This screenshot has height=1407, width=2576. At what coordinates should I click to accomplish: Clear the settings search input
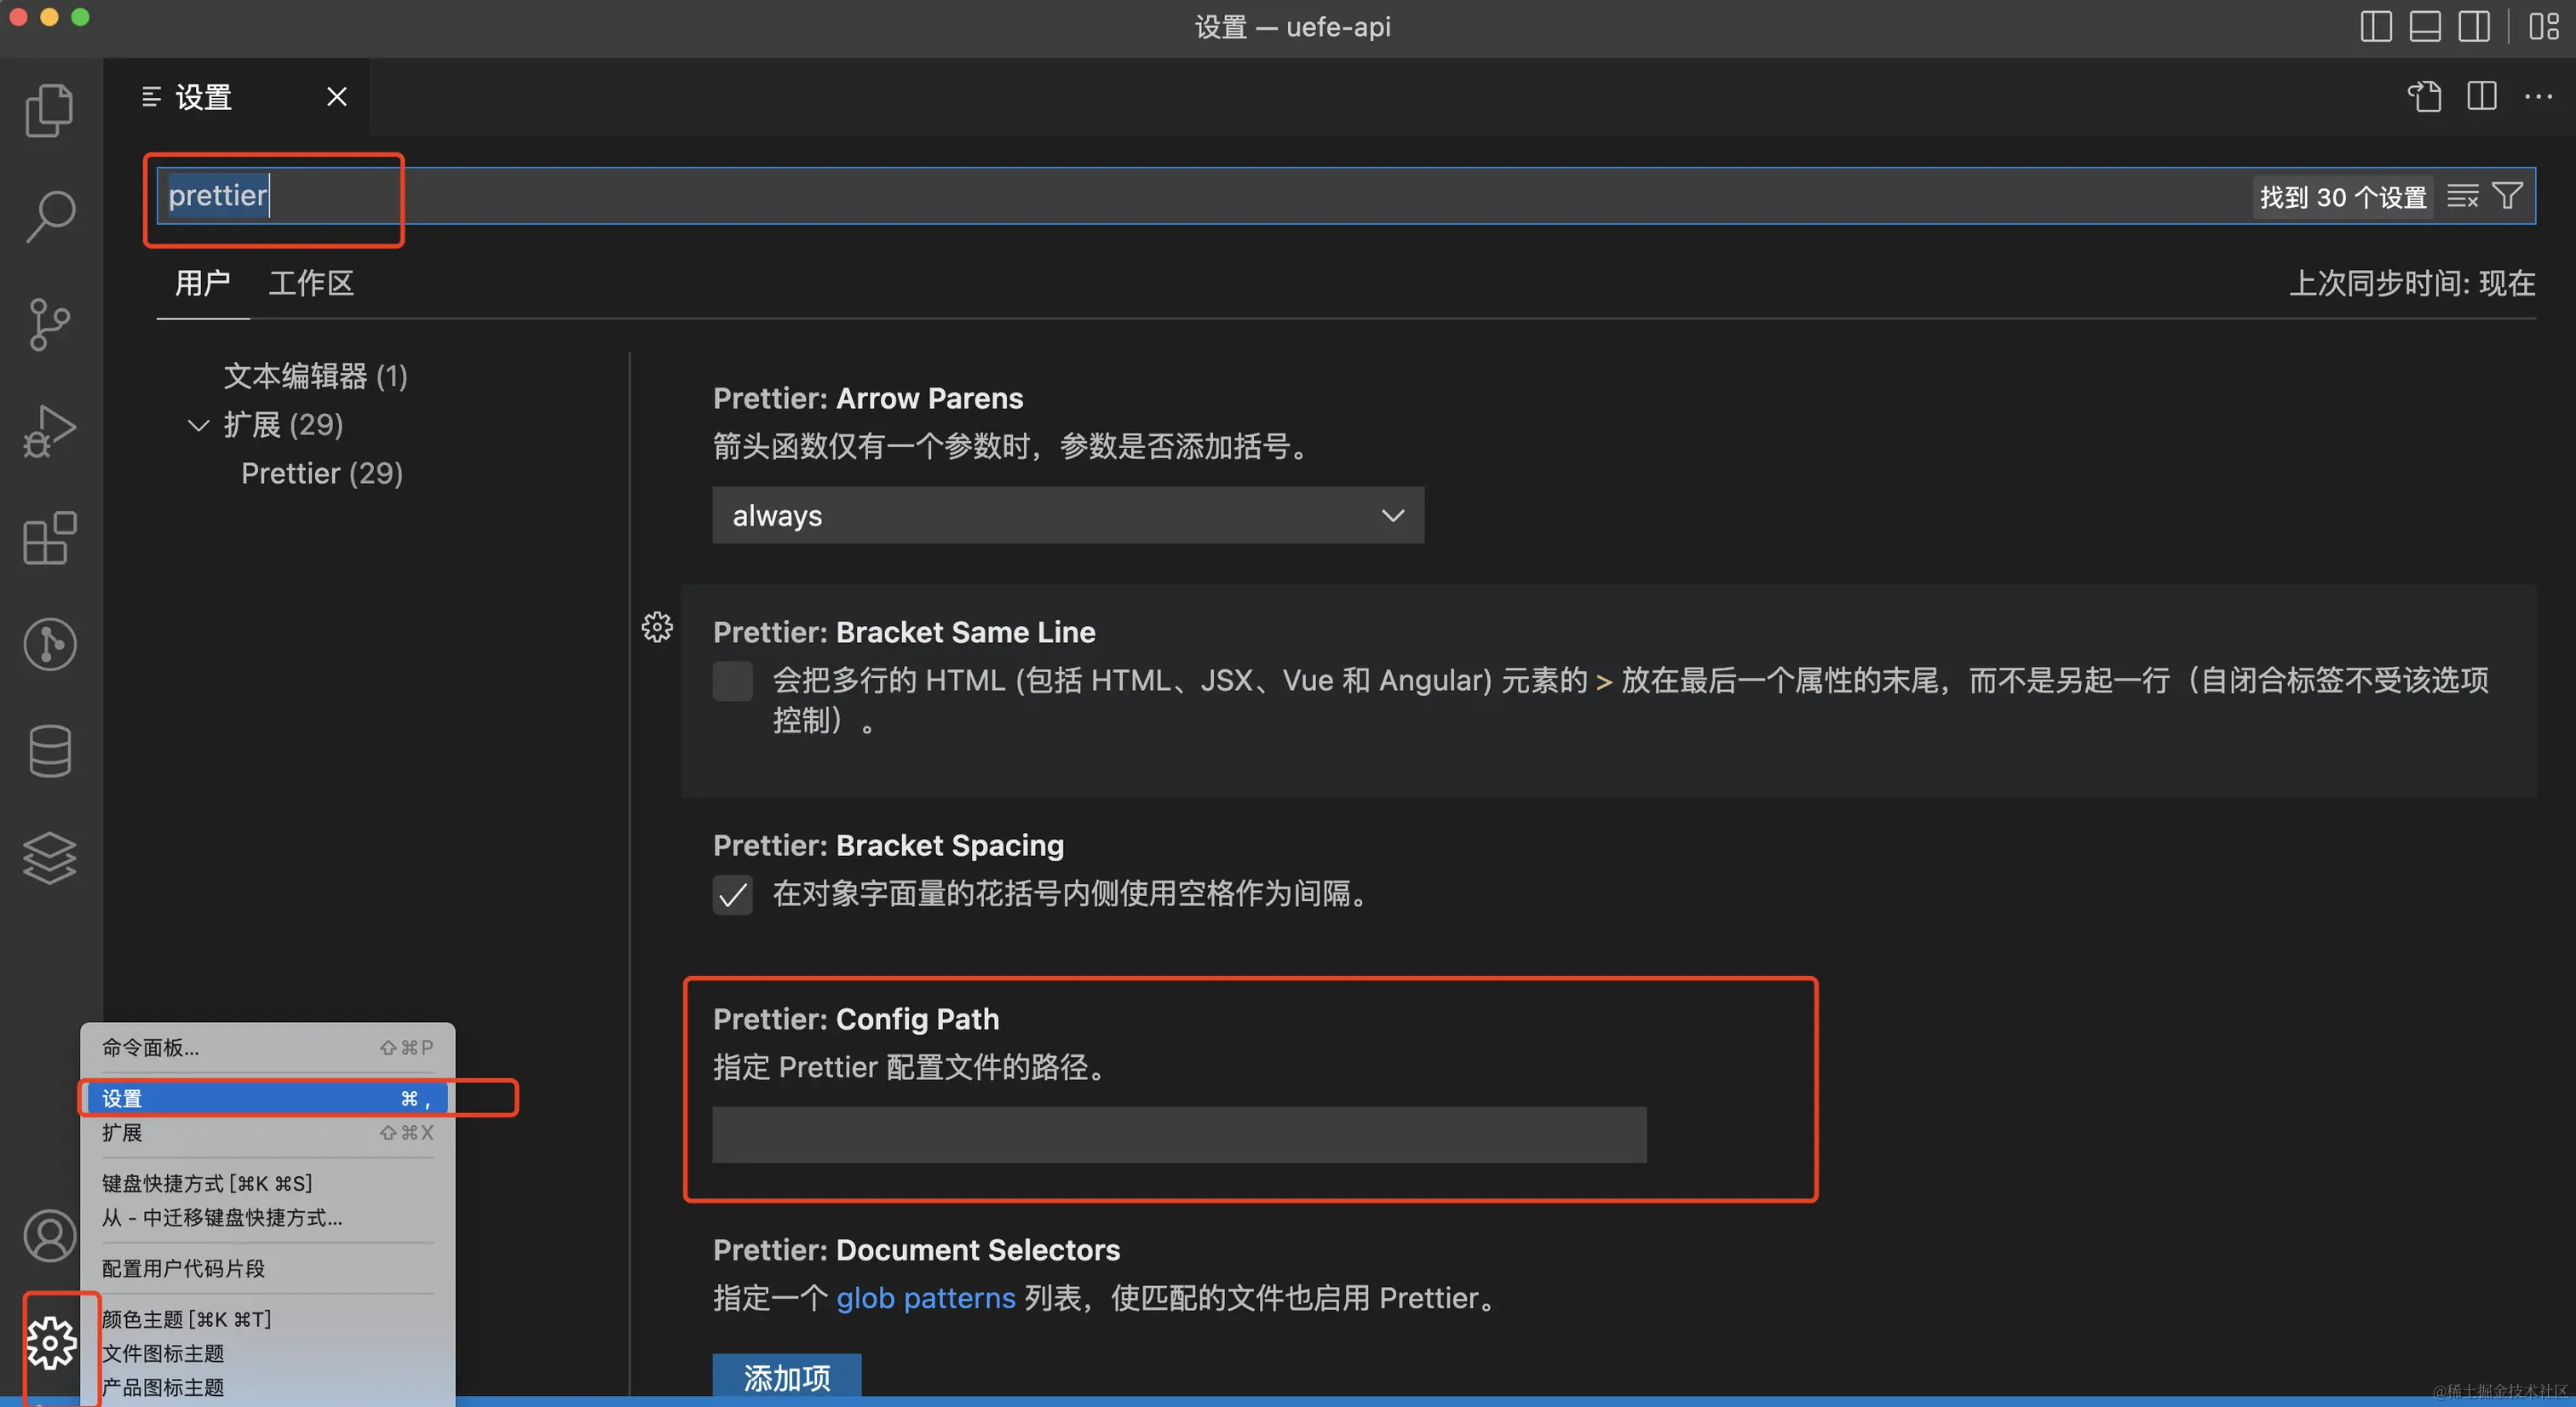click(2462, 196)
